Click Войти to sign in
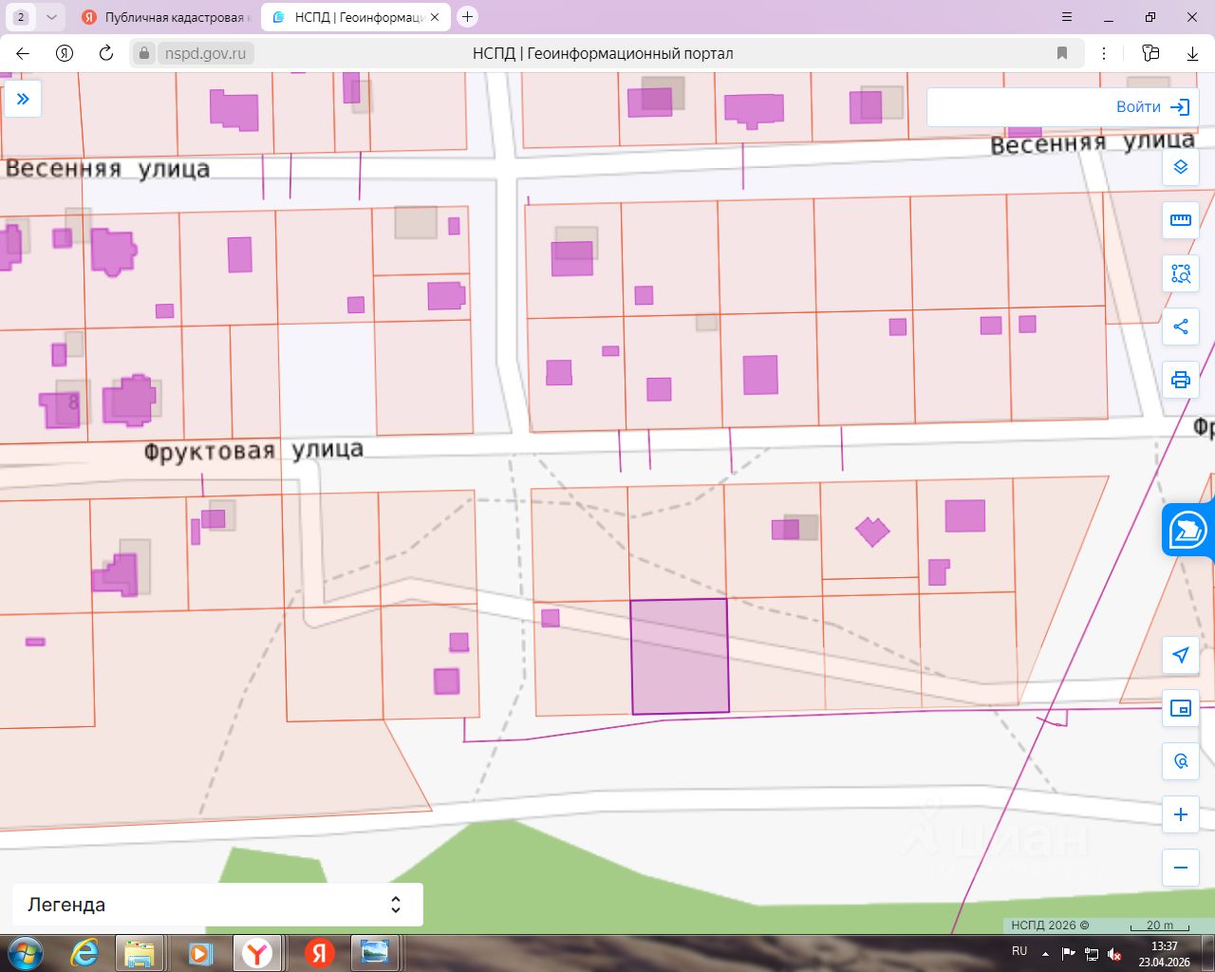Viewport: 1215px width, 972px height. (1152, 107)
